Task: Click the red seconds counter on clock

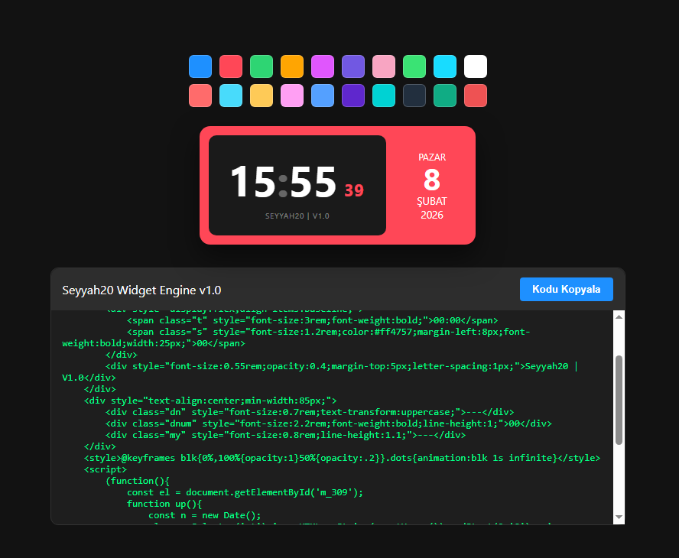Action: (x=354, y=191)
